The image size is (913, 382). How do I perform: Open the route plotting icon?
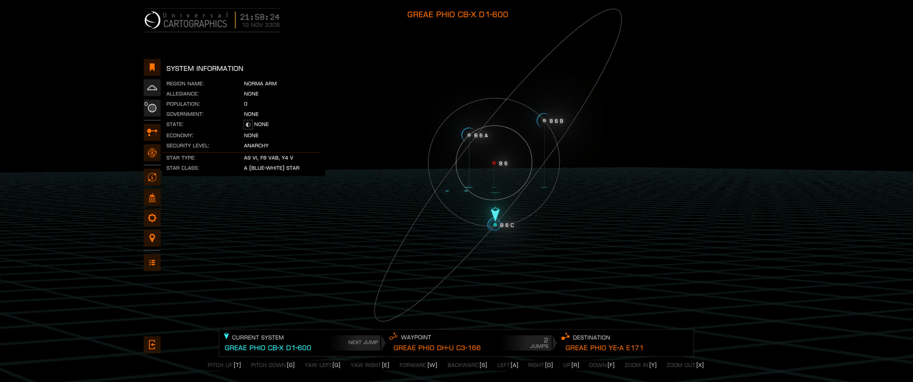click(152, 132)
